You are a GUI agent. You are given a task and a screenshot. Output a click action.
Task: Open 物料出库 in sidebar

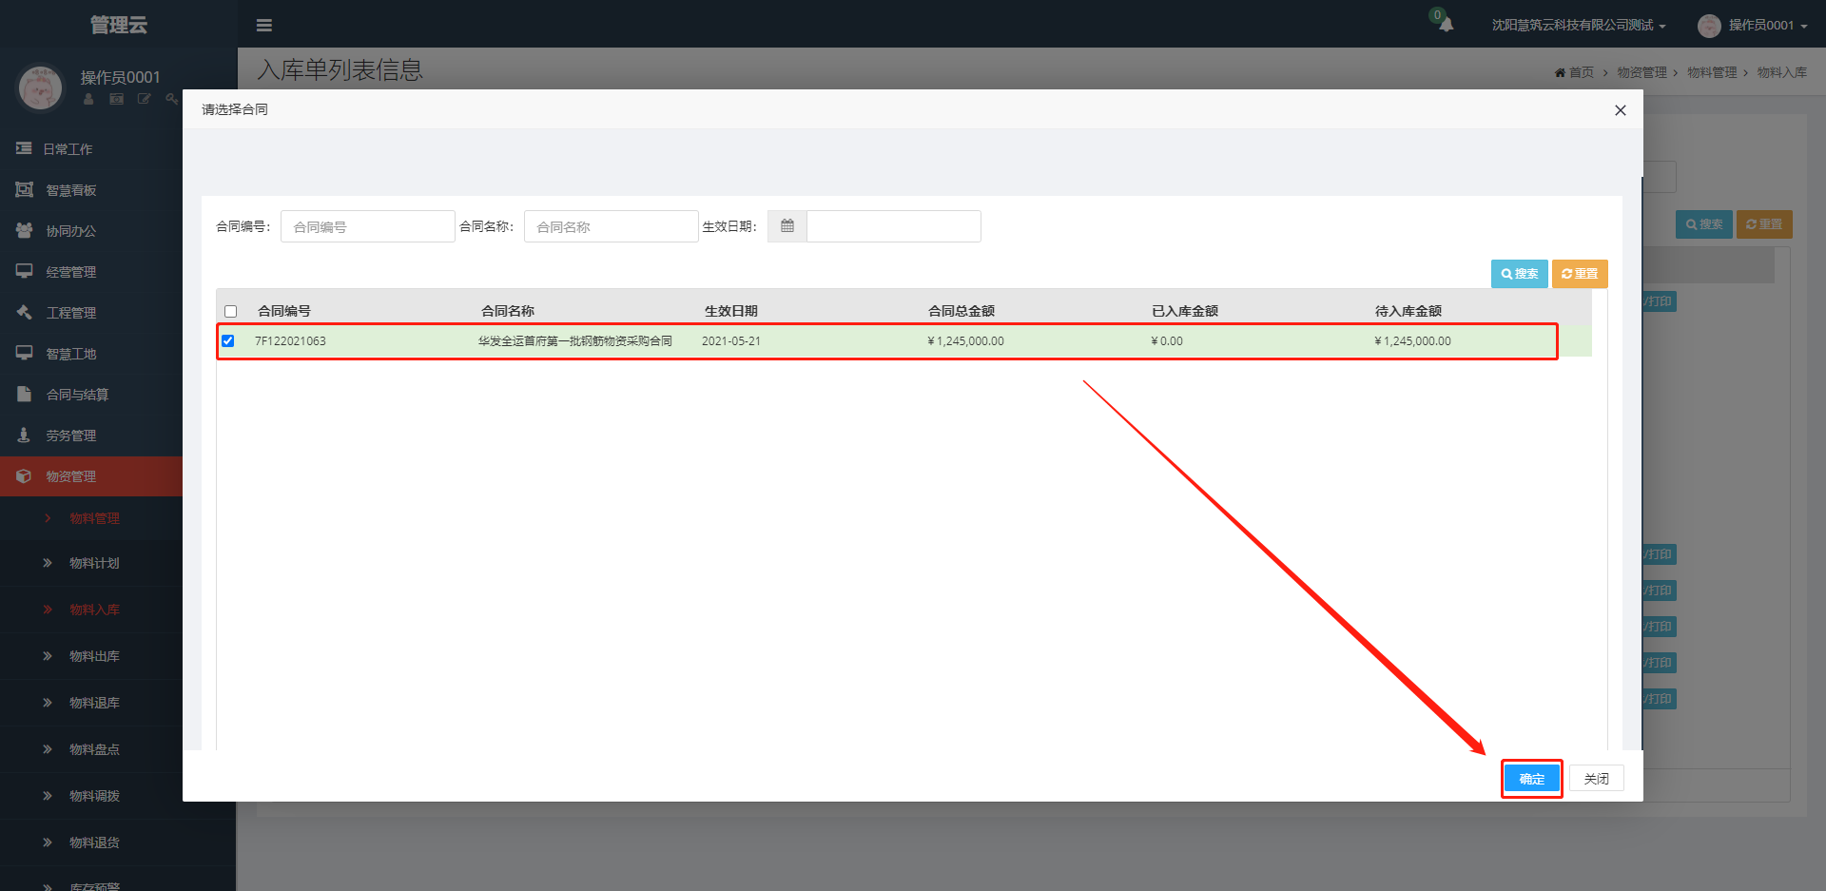pos(94,656)
